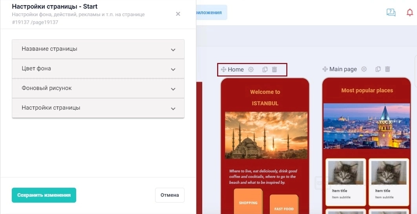
Task: Duplicate the Main page with copy icon
Action: coord(378,69)
